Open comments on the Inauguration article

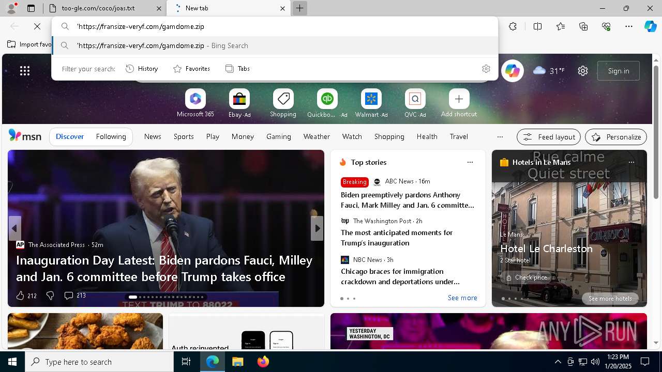tap(74, 296)
